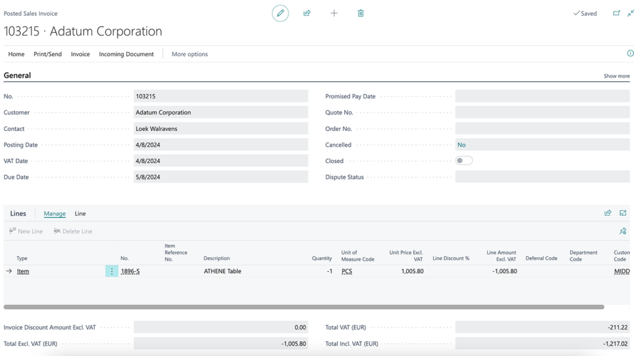Screen dimensions: 634x356
Task: Open Lines in a separate window icon
Action: coord(623,213)
